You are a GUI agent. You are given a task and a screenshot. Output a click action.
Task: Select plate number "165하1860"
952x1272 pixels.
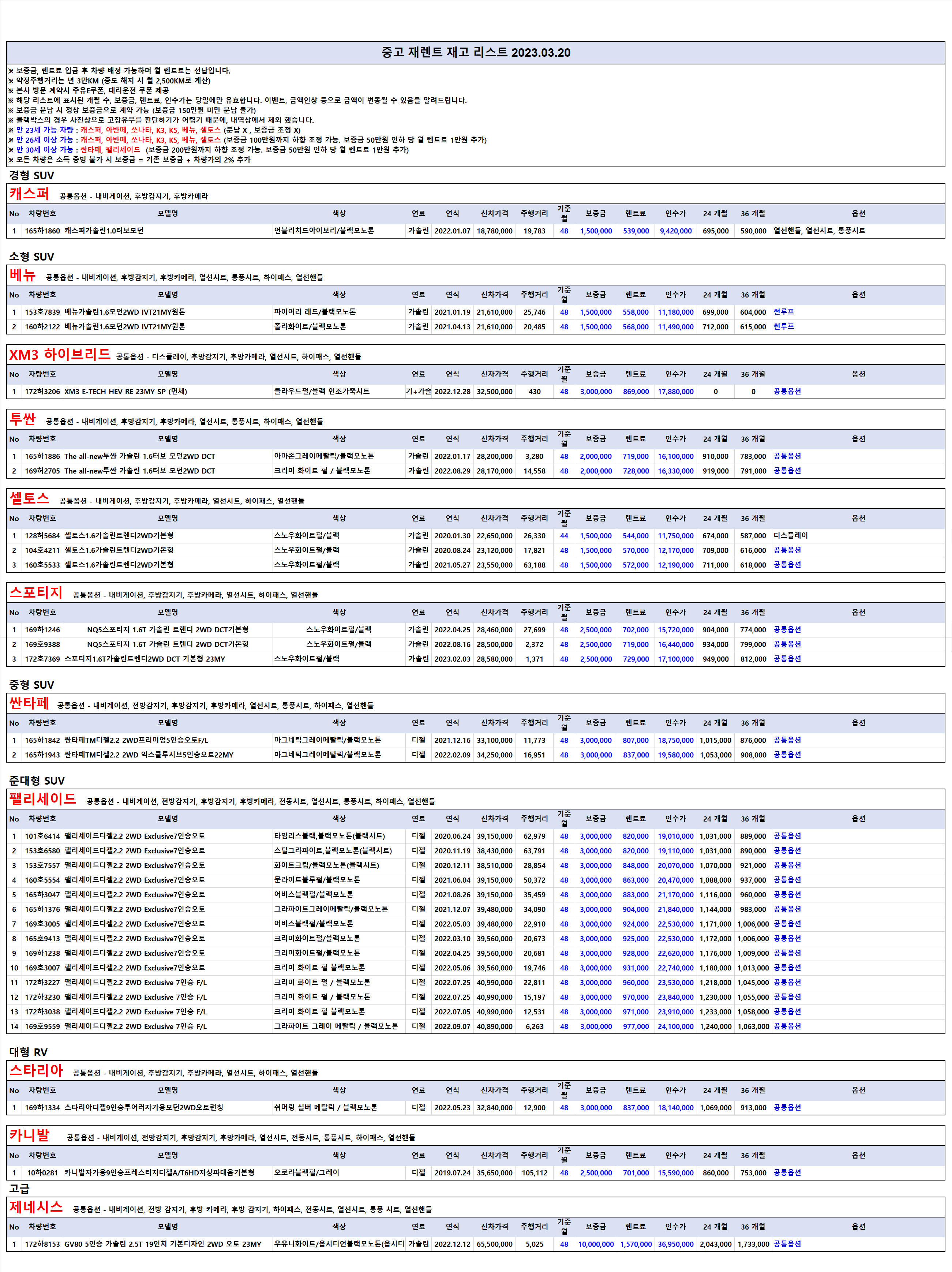tap(42, 231)
